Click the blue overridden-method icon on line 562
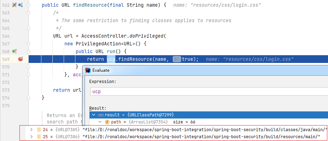 [20, 5]
